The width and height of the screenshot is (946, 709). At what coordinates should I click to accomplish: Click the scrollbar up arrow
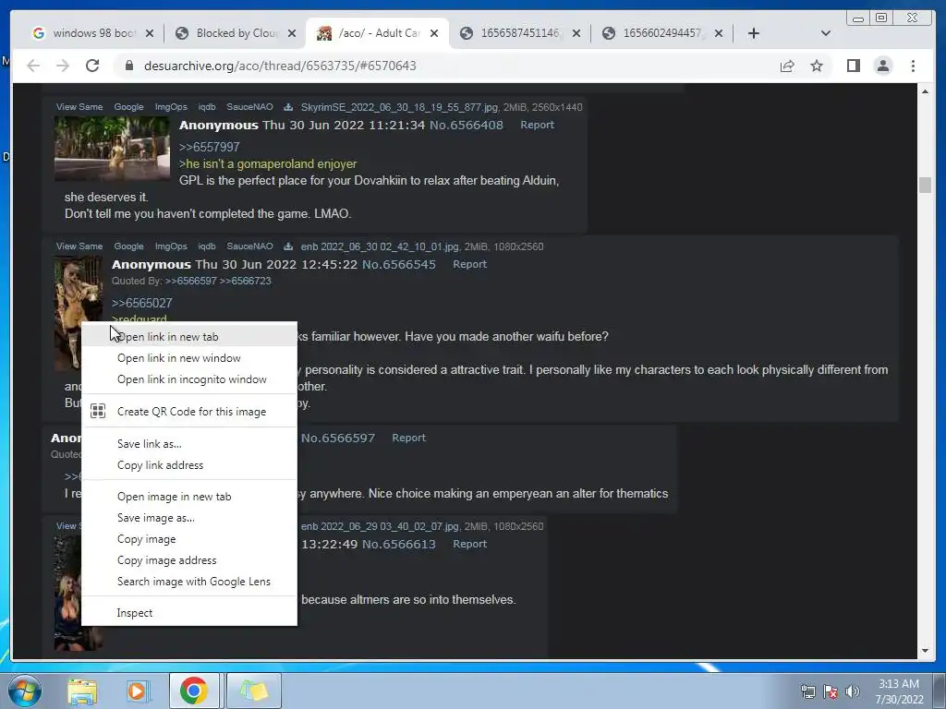(x=925, y=91)
